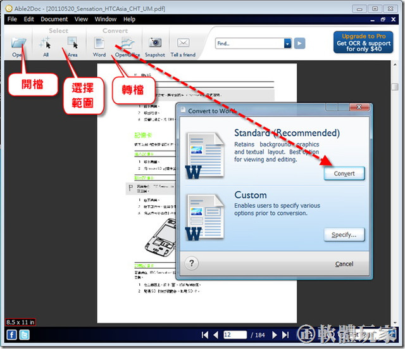
Task: Restore the inner document window
Action: 383,20
